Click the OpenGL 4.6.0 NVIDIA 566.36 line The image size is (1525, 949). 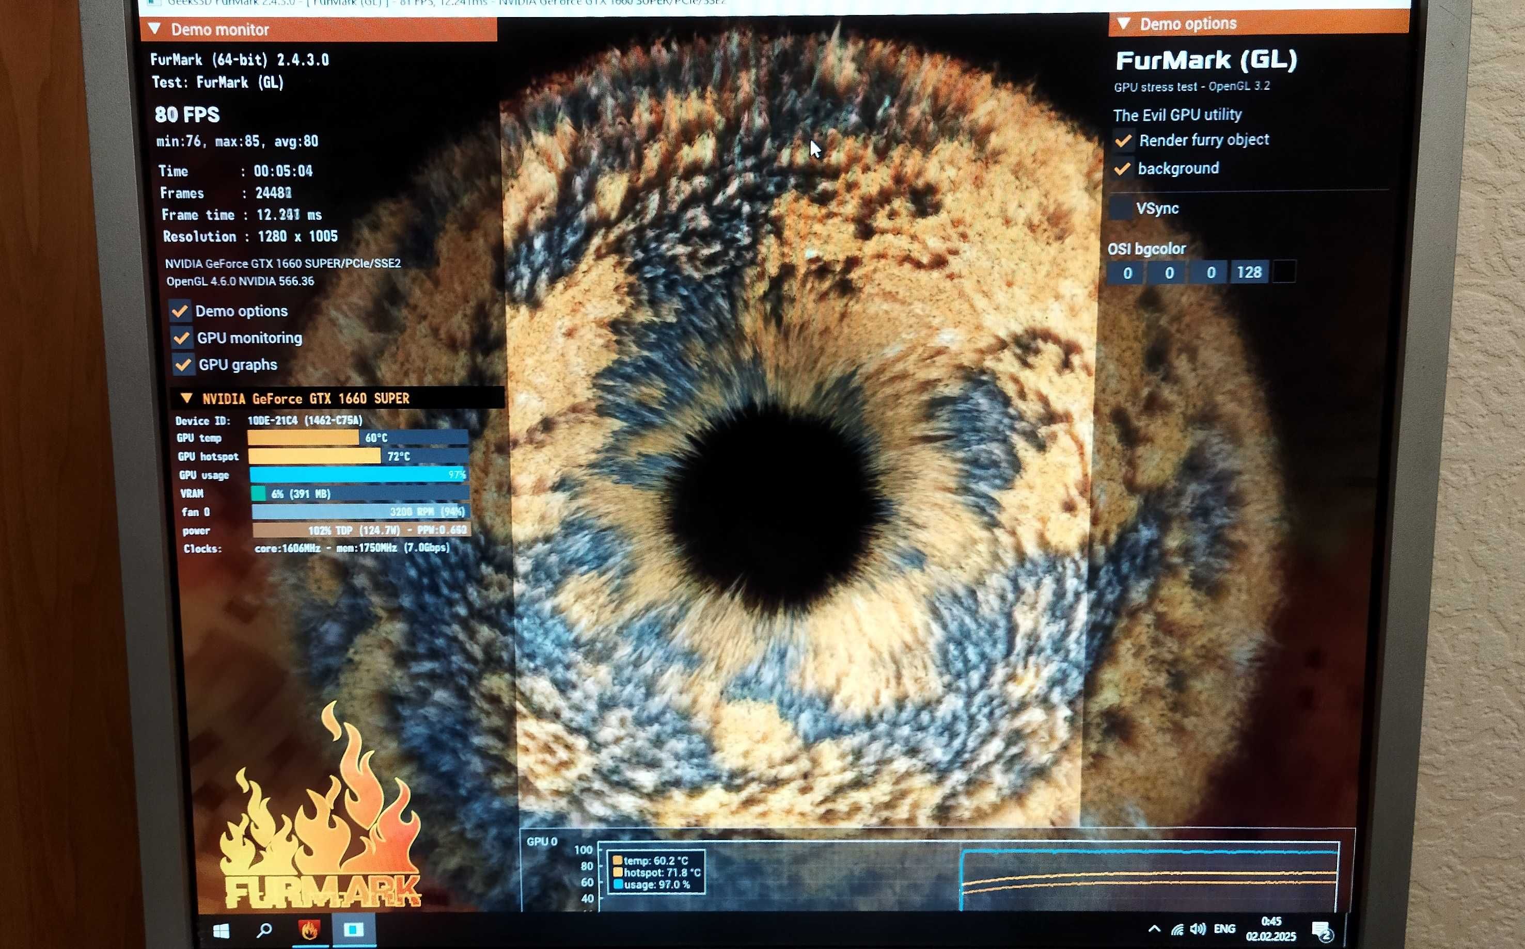coord(240,281)
